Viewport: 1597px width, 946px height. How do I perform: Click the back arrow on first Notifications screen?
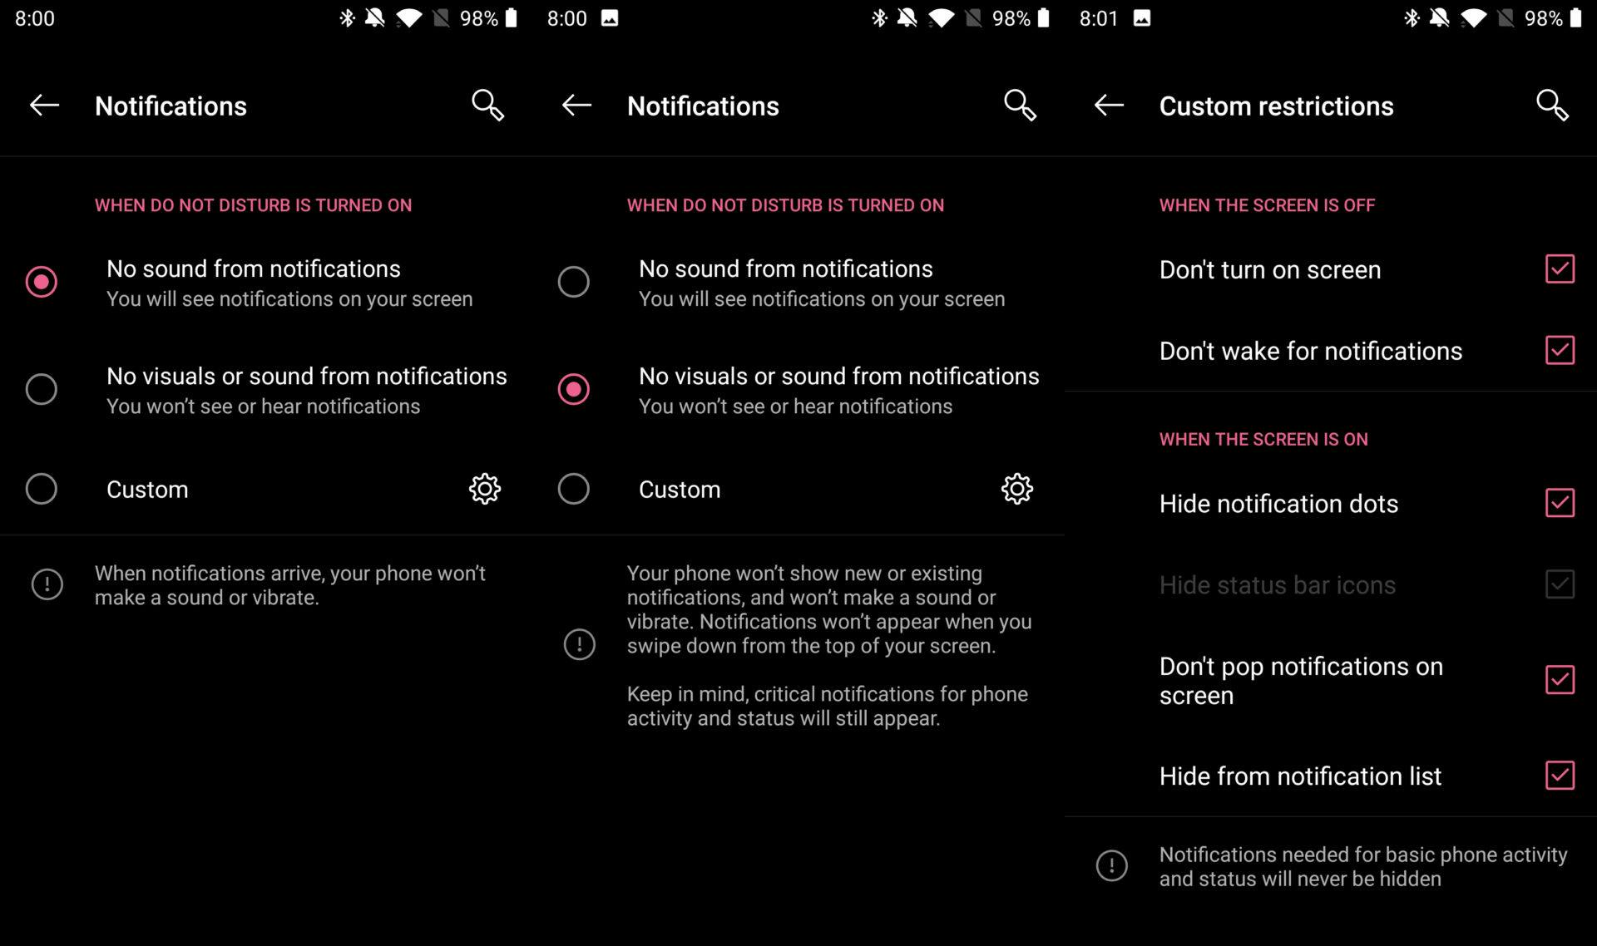point(44,105)
